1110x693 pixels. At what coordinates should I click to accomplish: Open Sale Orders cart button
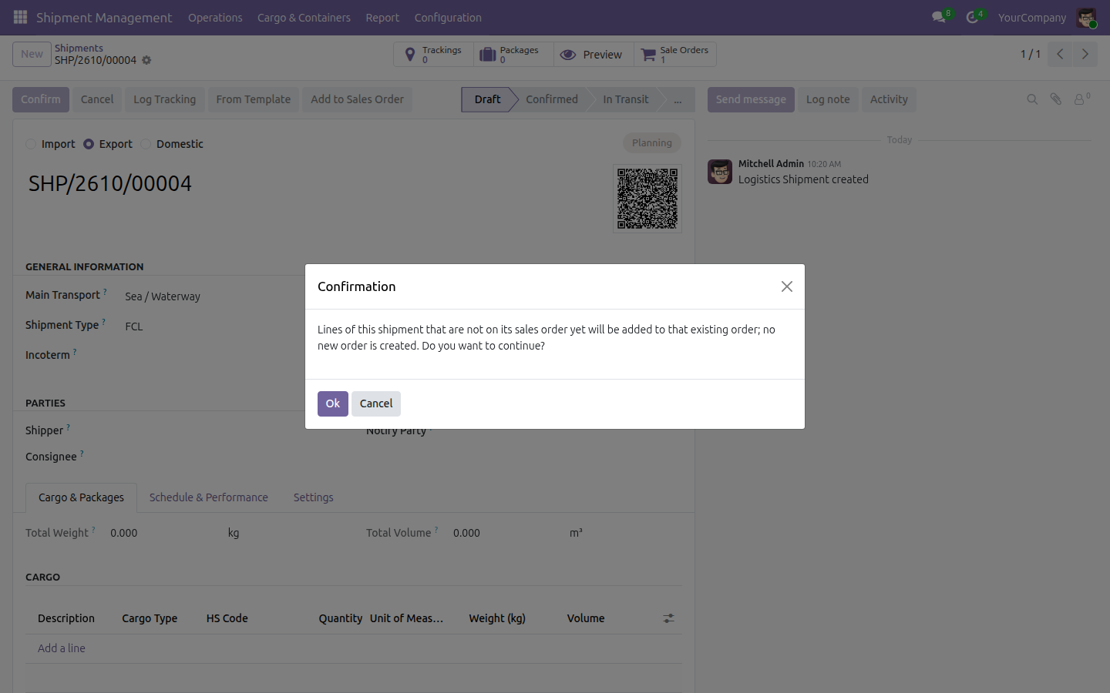tap(675, 55)
